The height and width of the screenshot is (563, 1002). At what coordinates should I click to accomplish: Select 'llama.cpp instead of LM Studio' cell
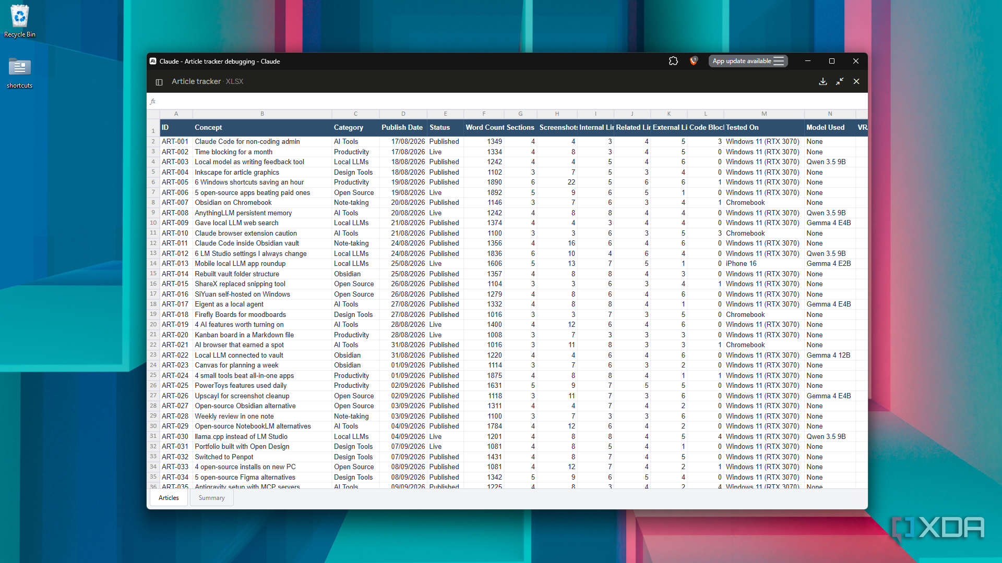[x=262, y=436]
